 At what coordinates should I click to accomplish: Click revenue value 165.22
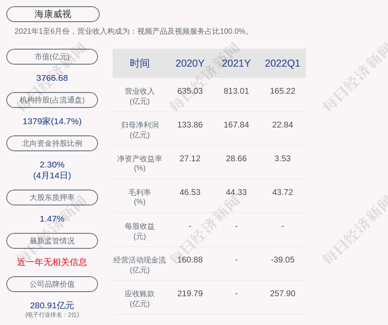point(282,91)
